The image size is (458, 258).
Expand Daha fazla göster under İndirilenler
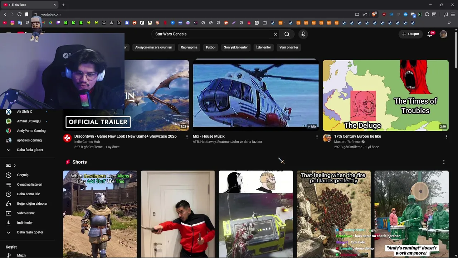click(30, 232)
